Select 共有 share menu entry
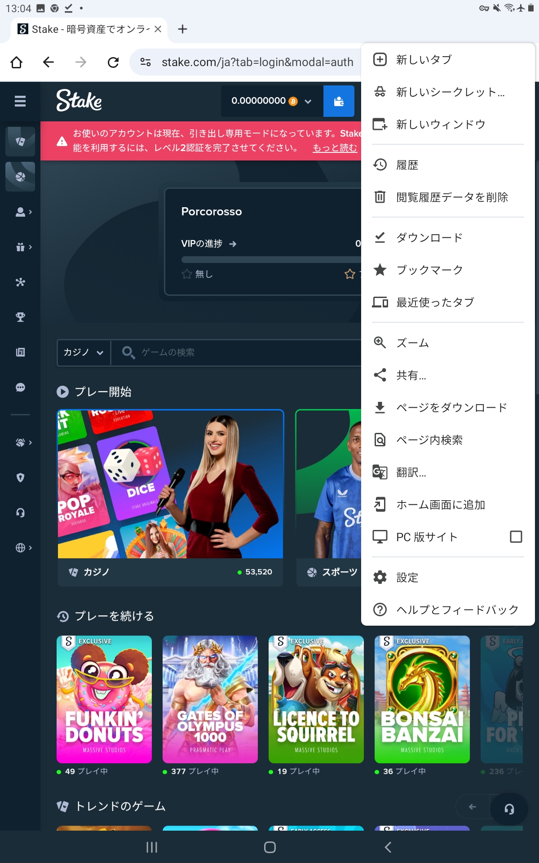Image resolution: width=539 pixels, height=863 pixels. pyautogui.click(x=448, y=375)
